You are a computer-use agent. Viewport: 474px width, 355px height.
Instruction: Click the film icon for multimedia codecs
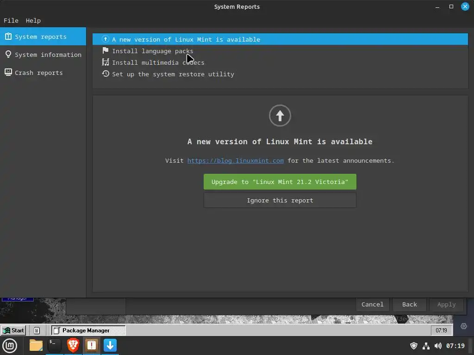point(105,62)
